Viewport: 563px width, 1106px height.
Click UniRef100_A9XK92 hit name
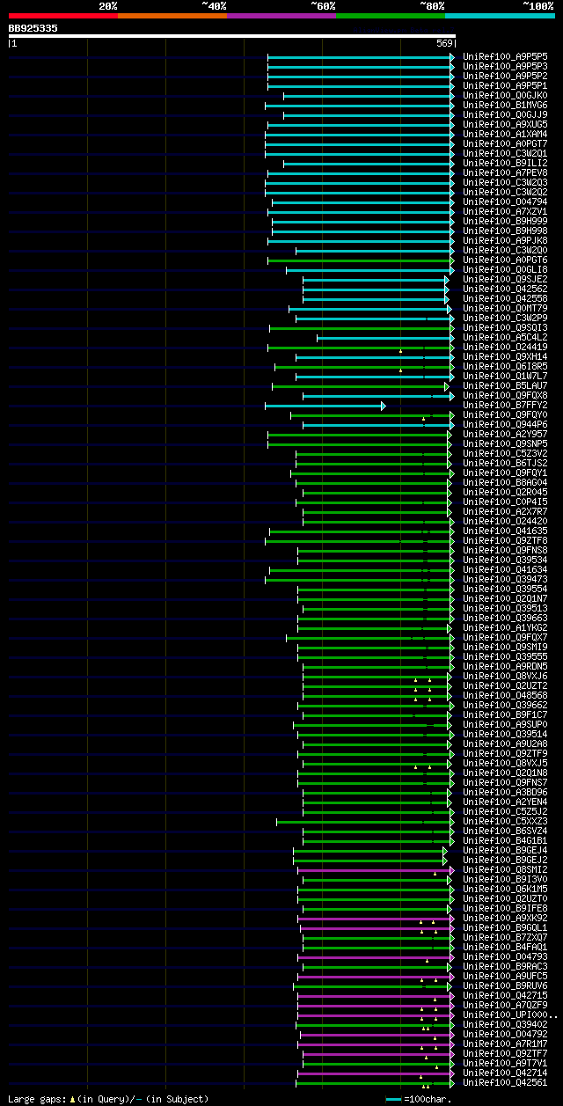click(504, 918)
